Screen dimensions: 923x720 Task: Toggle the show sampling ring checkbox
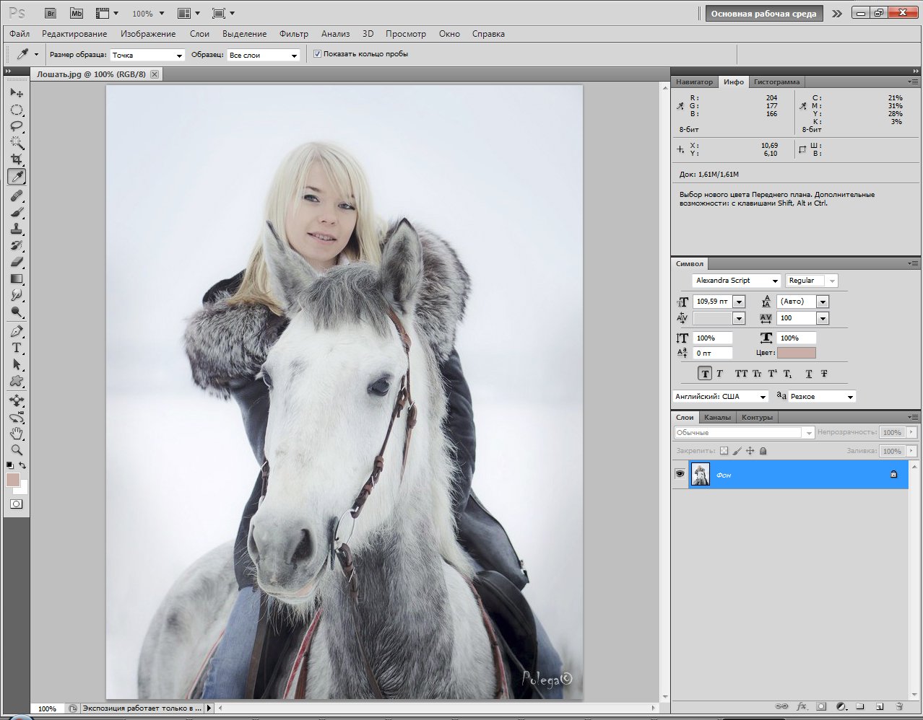coord(317,54)
